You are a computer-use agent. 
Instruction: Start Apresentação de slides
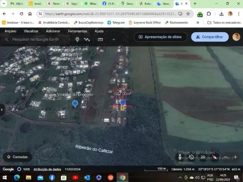[x=160, y=37]
